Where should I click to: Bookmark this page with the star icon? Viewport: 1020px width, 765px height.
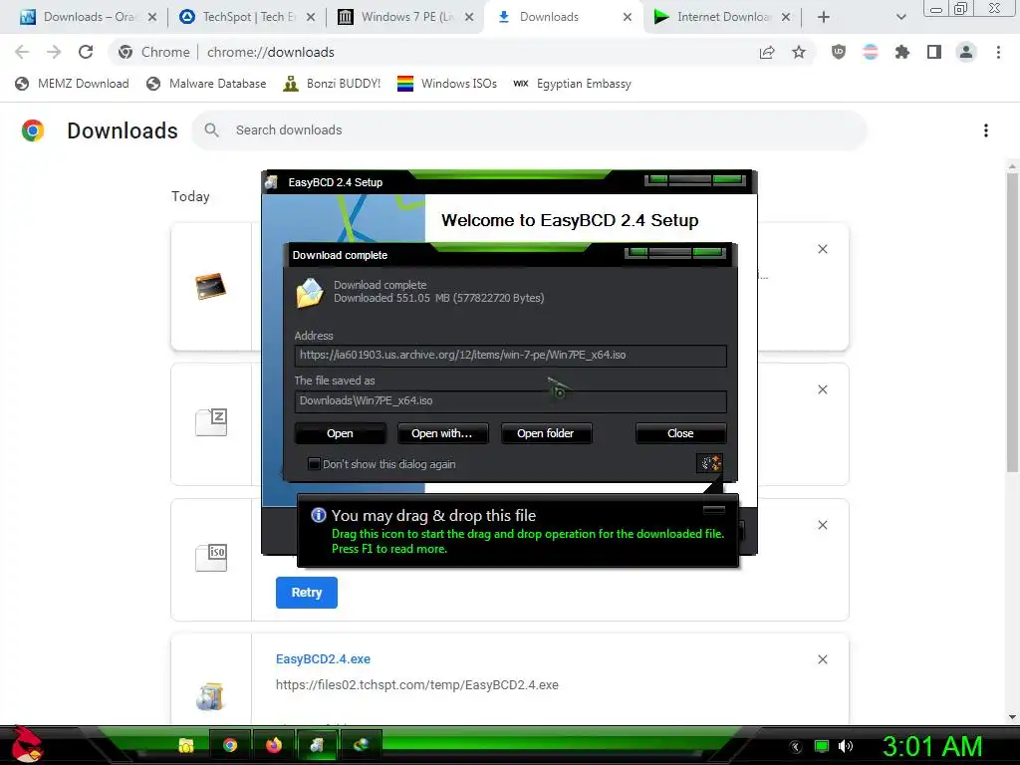[799, 52]
